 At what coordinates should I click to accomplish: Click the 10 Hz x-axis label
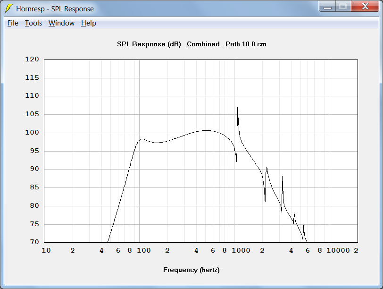tap(46, 250)
